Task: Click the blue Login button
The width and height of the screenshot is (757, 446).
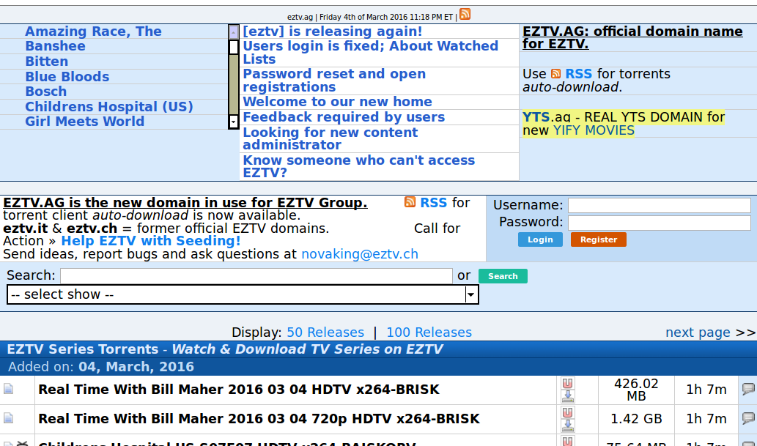Action: pyautogui.click(x=540, y=239)
